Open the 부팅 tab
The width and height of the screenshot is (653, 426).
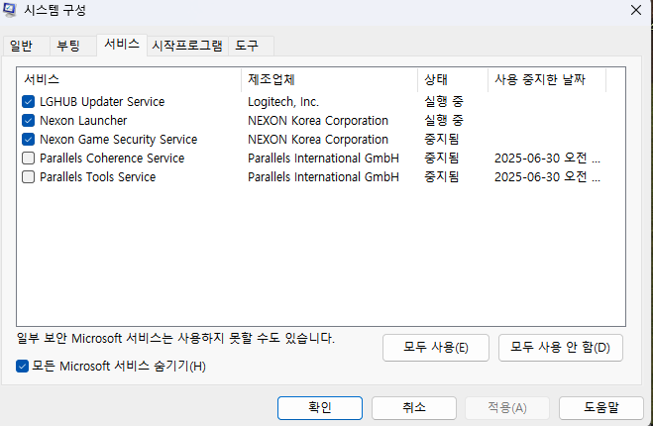[x=68, y=46]
